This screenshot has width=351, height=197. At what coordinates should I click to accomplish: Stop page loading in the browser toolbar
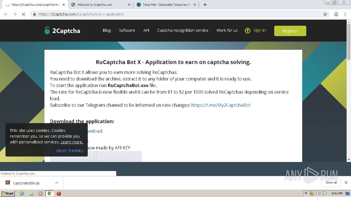(x=24, y=14)
